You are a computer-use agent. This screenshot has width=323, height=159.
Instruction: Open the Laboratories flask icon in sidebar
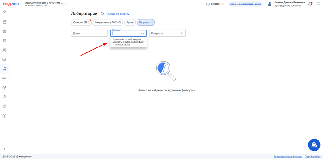tap(4, 69)
